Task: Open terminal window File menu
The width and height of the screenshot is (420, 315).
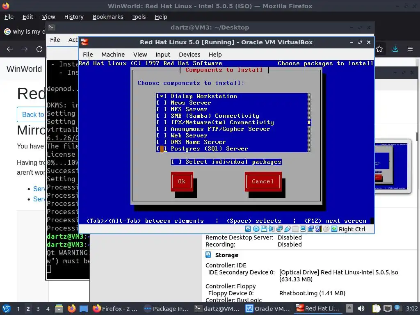Action: click(55, 40)
